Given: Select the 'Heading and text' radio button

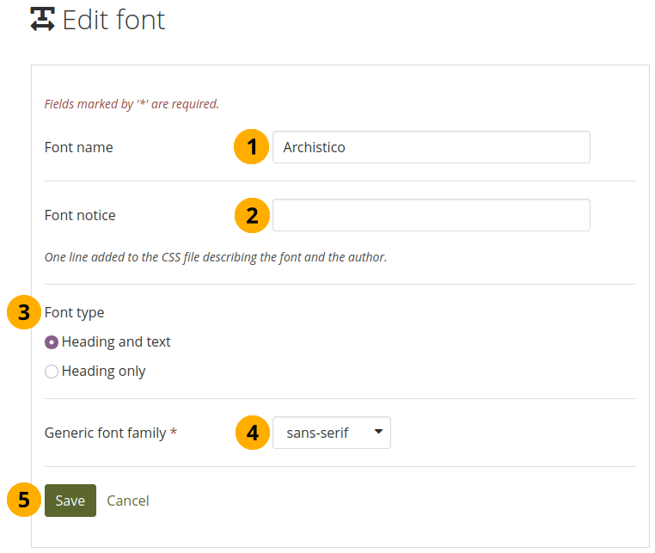Looking at the screenshot, I should pyautogui.click(x=52, y=342).
